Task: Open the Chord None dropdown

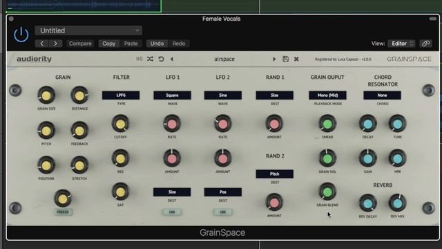Action: point(382,95)
